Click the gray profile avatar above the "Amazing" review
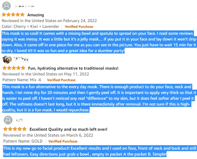197x159 pixels. tap(6, 6)
